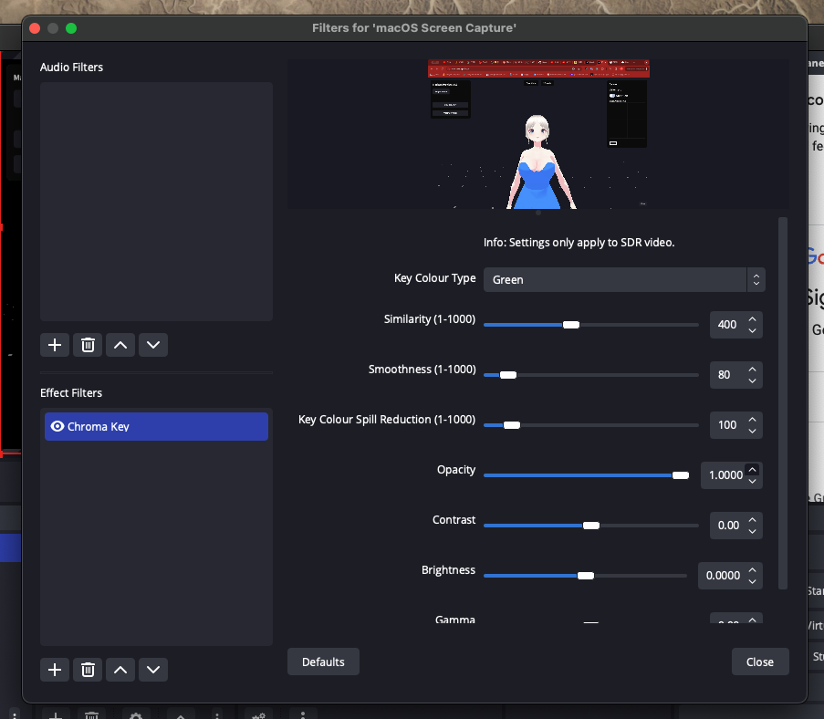Screen dimensions: 824x719
Task: Increase Smoothness value with up arrow
Action: tap(752, 369)
